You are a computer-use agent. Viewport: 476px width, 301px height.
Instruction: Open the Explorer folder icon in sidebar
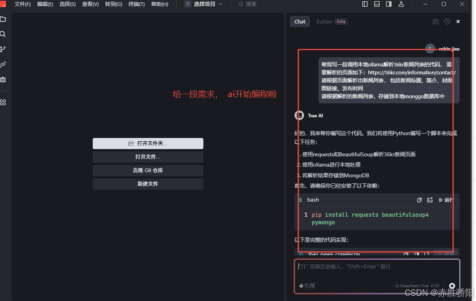click(x=3, y=19)
